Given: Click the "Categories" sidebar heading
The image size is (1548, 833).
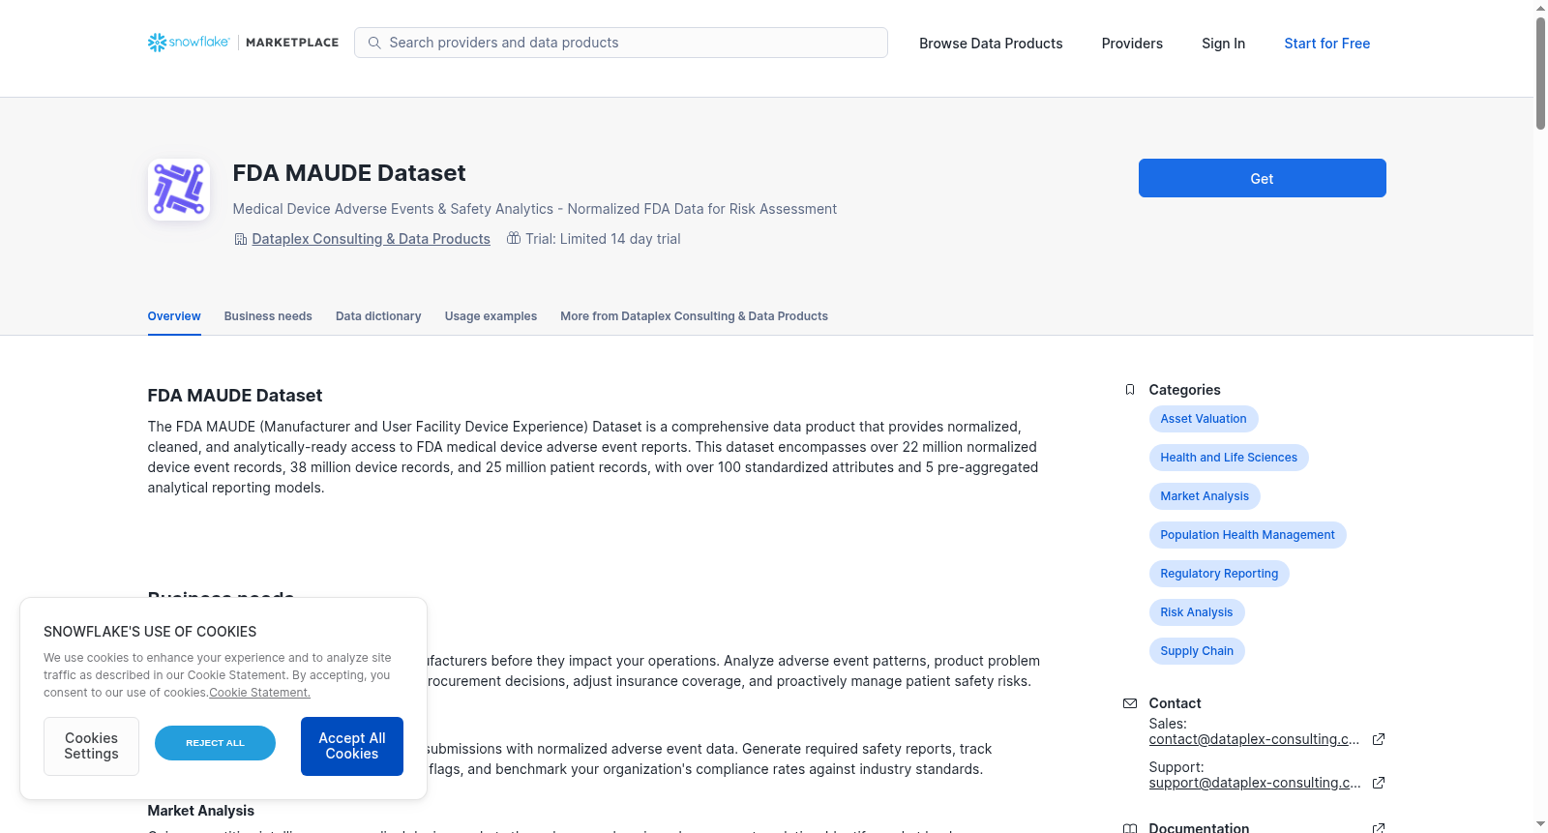Looking at the screenshot, I should click(1184, 390).
